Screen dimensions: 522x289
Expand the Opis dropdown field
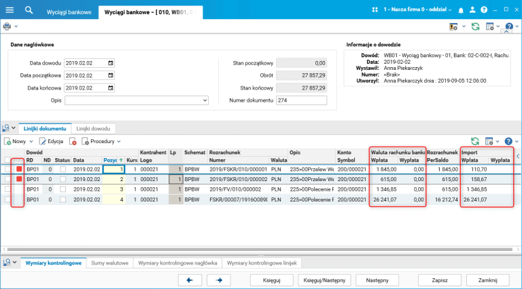pos(205,100)
